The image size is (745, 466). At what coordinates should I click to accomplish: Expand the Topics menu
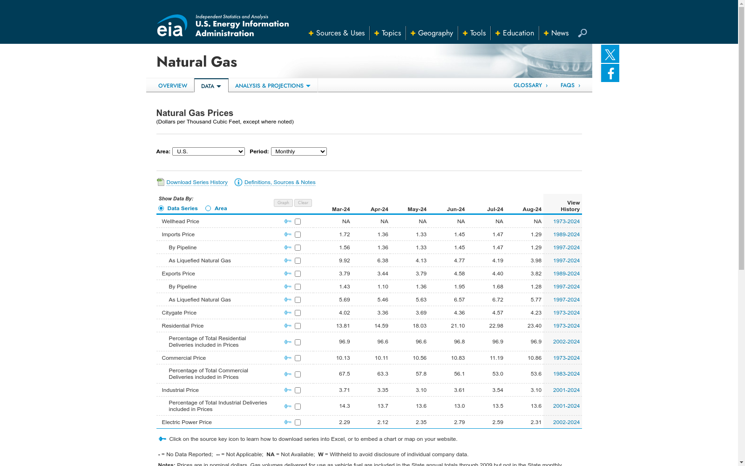[x=388, y=33]
